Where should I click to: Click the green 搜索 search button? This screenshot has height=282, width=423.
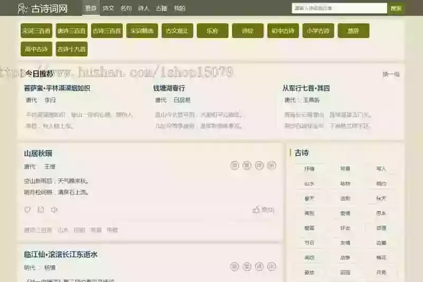point(396,8)
